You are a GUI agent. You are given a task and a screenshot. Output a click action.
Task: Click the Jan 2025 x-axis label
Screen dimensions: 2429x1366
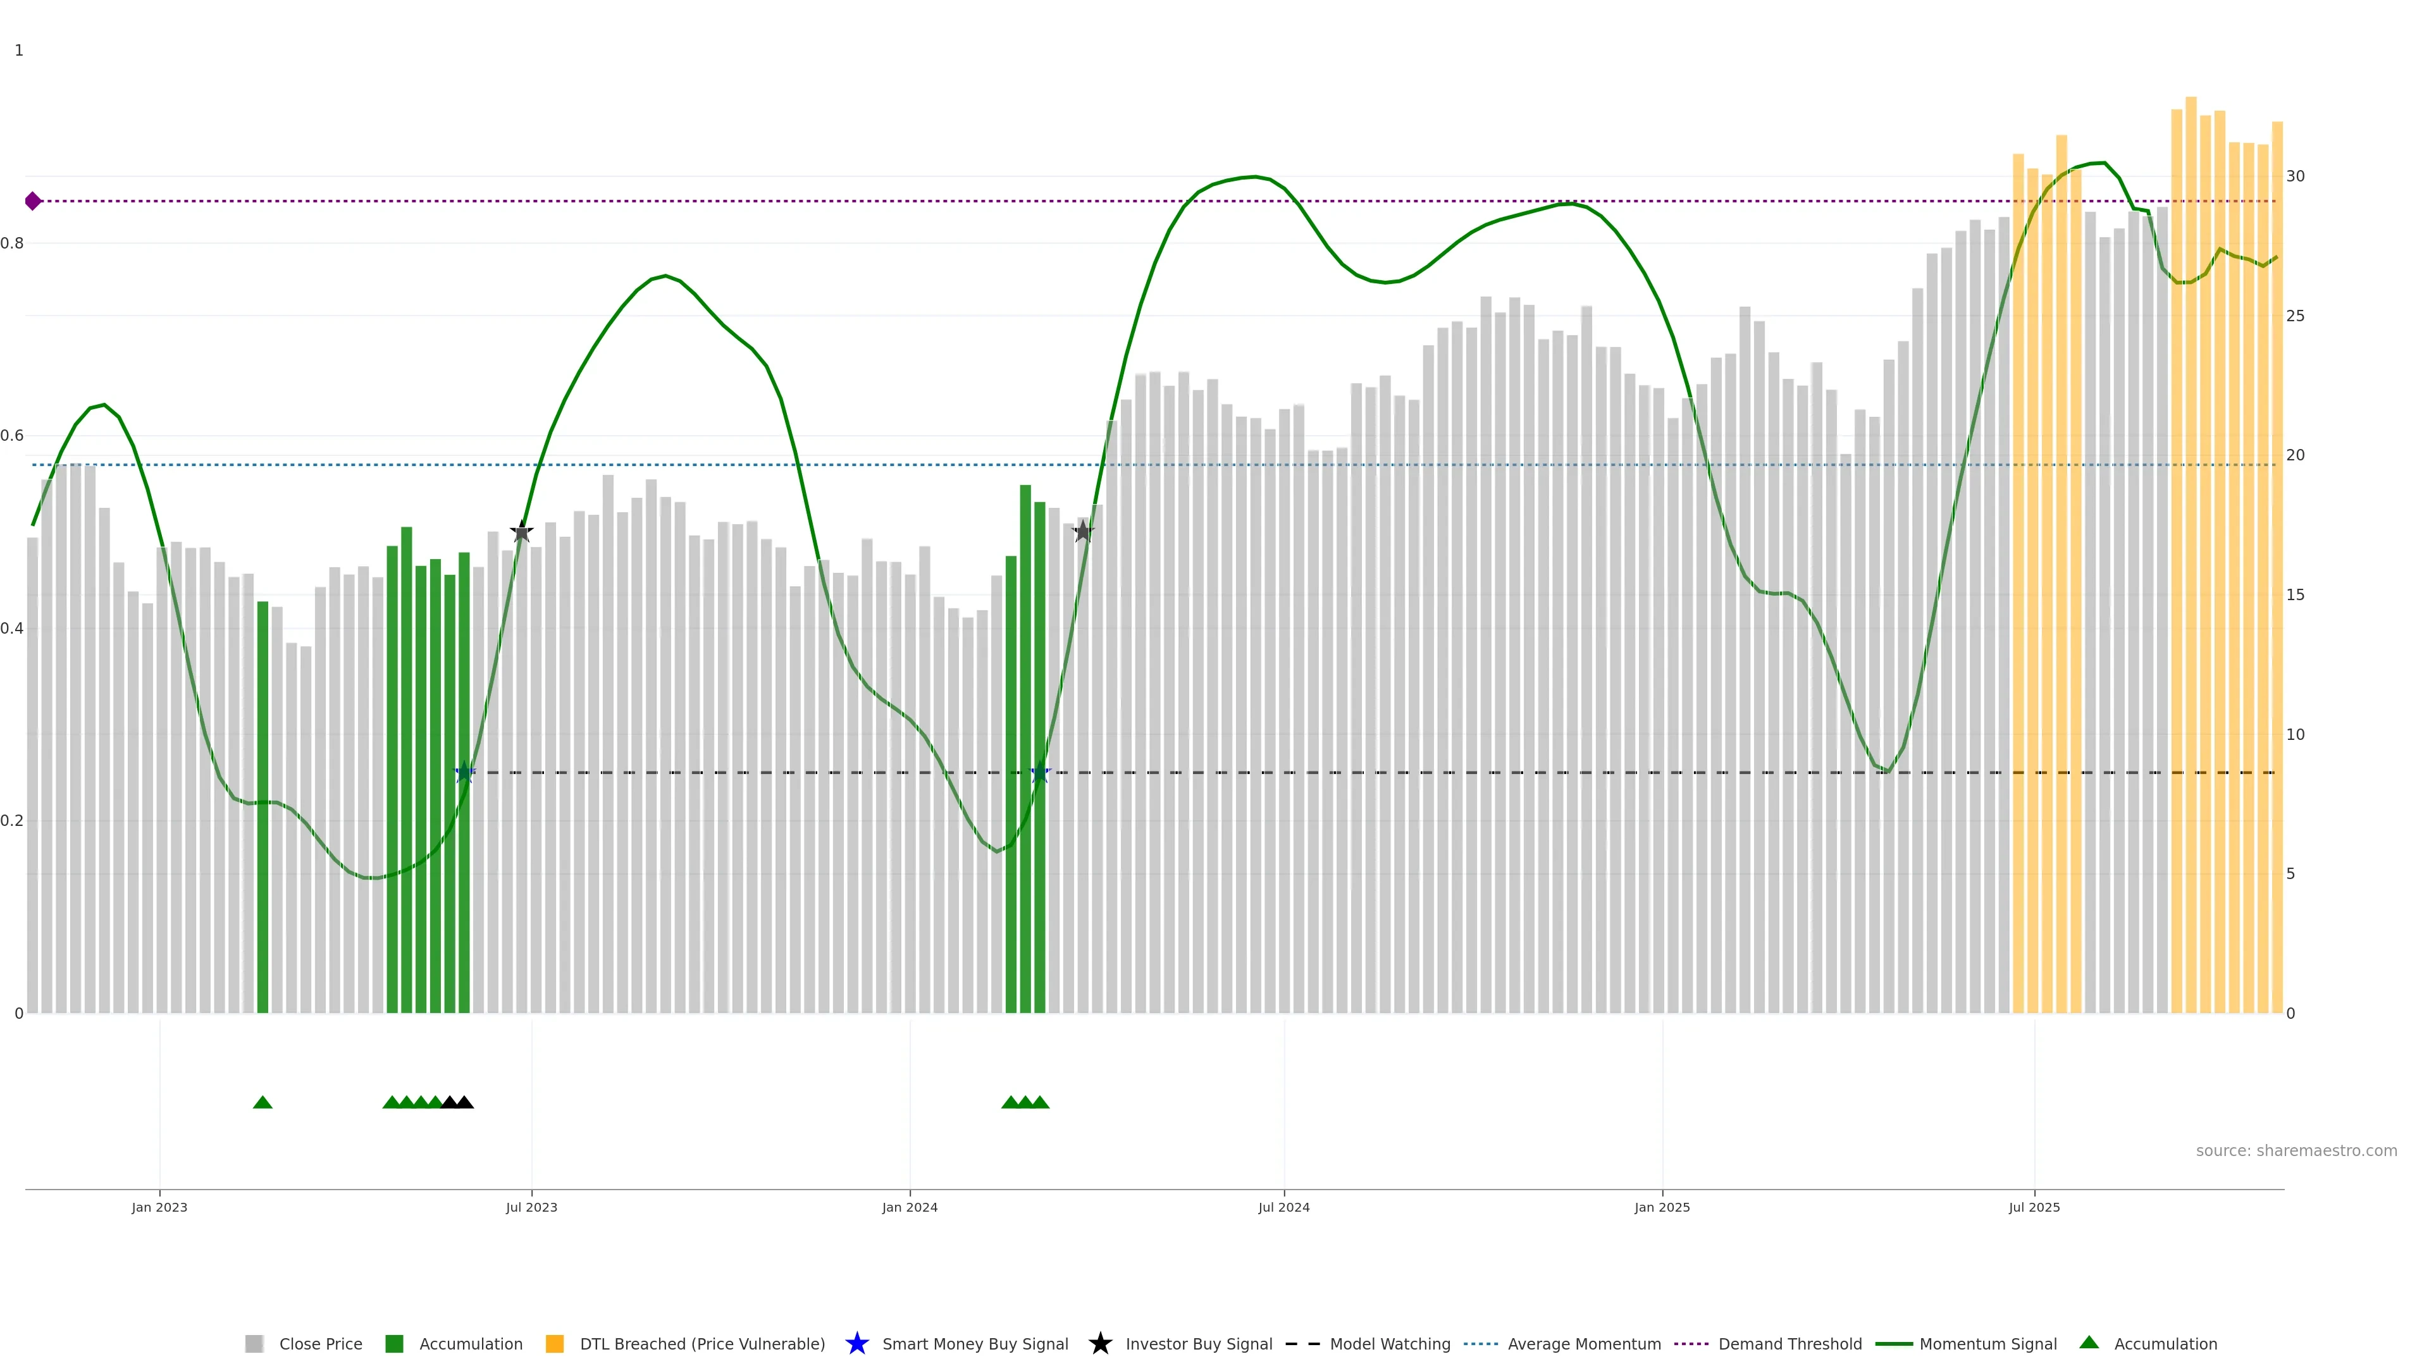pyautogui.click(x=1662, y=1207)
